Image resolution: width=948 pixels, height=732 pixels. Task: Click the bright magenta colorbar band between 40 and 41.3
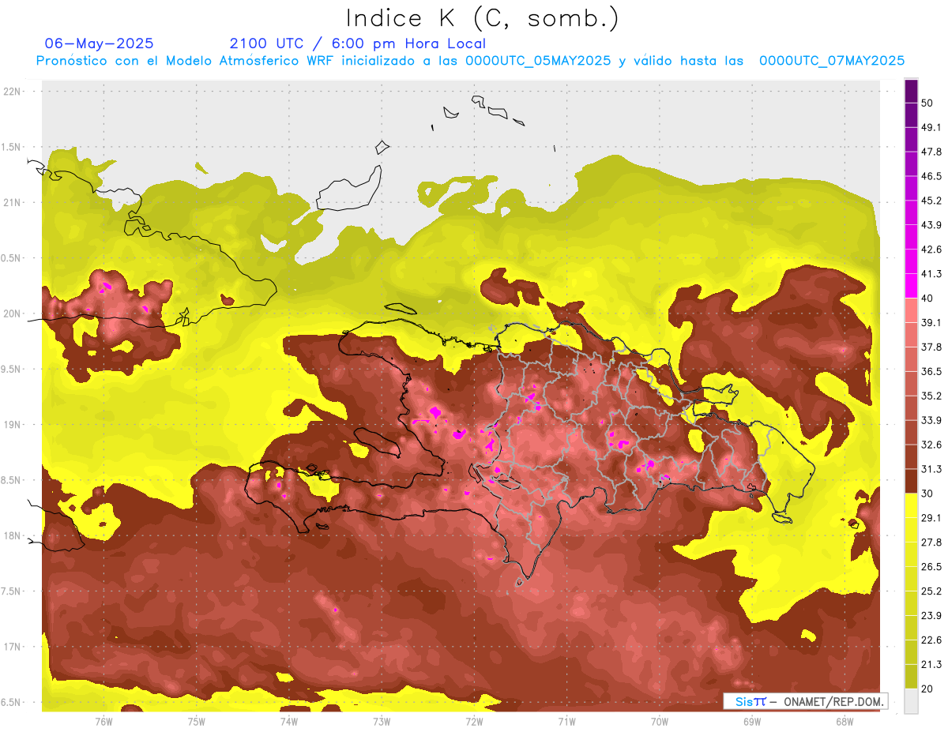tap(911, 286)
